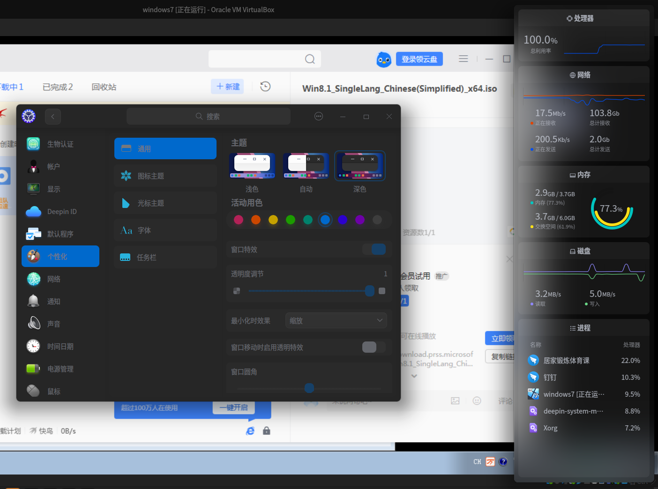
Task: Expand the collapsed download details chevron
Action: click(414, 375)
